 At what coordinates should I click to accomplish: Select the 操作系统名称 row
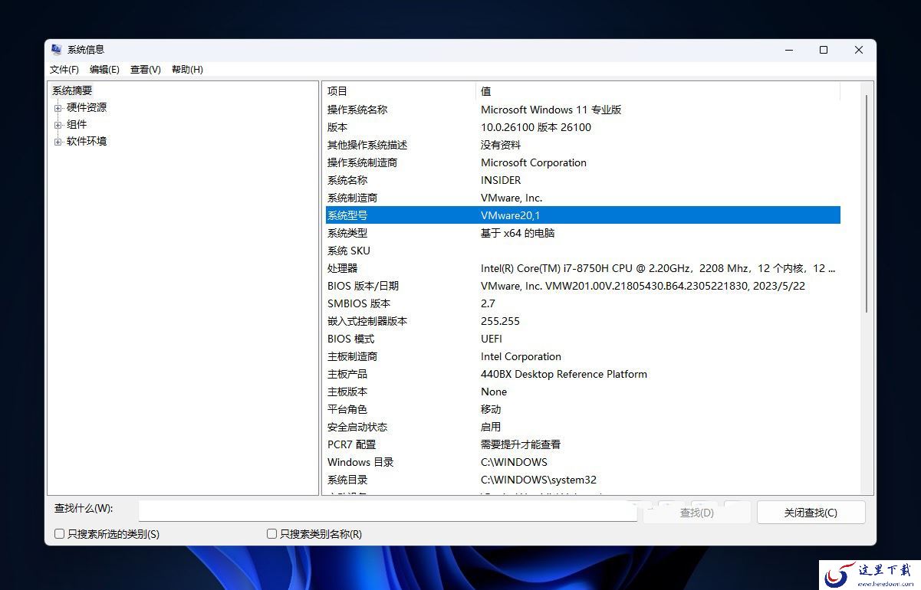[x=583, y=110]
